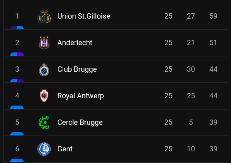Click the Gent club crest
This screenshot has height=163, width=231.
tap(44, 149)
